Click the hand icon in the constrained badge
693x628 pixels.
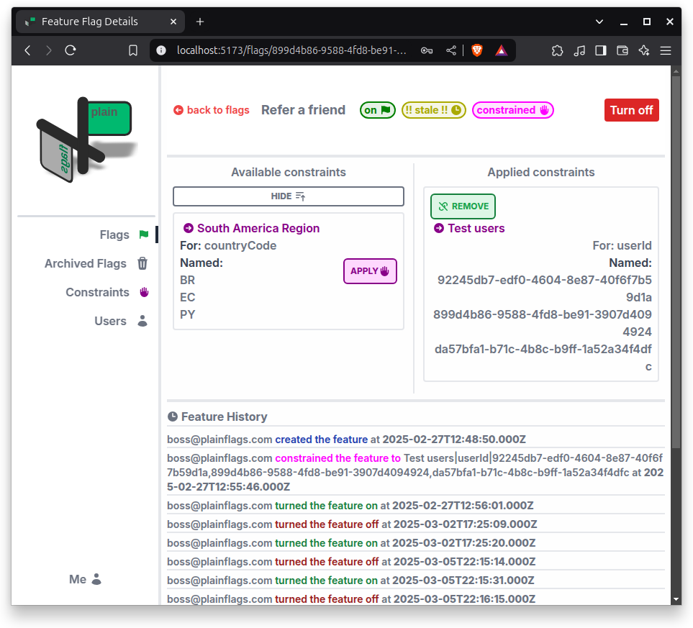pyautogui.click(x=545, y=110)
